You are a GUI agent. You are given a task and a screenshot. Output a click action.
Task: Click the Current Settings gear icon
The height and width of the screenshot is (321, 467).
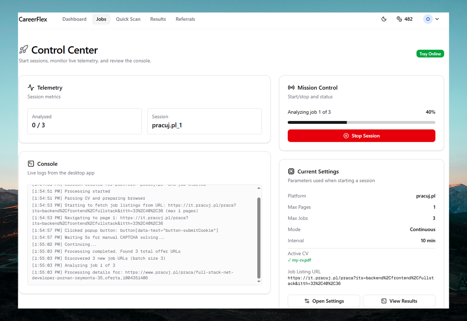[291, 171]
